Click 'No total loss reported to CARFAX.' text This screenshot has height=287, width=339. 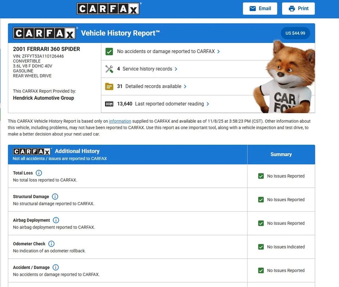pos(45,180)
